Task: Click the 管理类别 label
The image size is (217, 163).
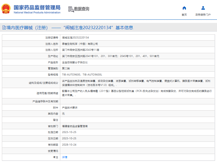Action: click(53, 68)
